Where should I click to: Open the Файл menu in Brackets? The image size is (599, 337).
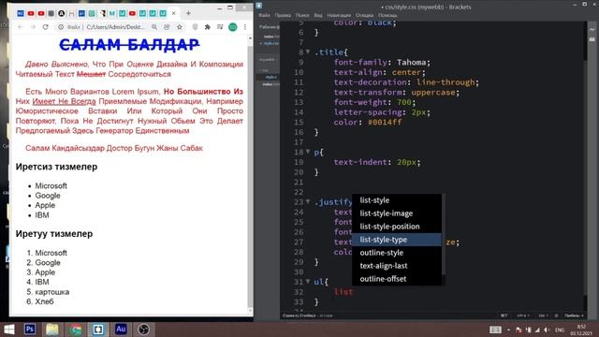coord(264,15)
